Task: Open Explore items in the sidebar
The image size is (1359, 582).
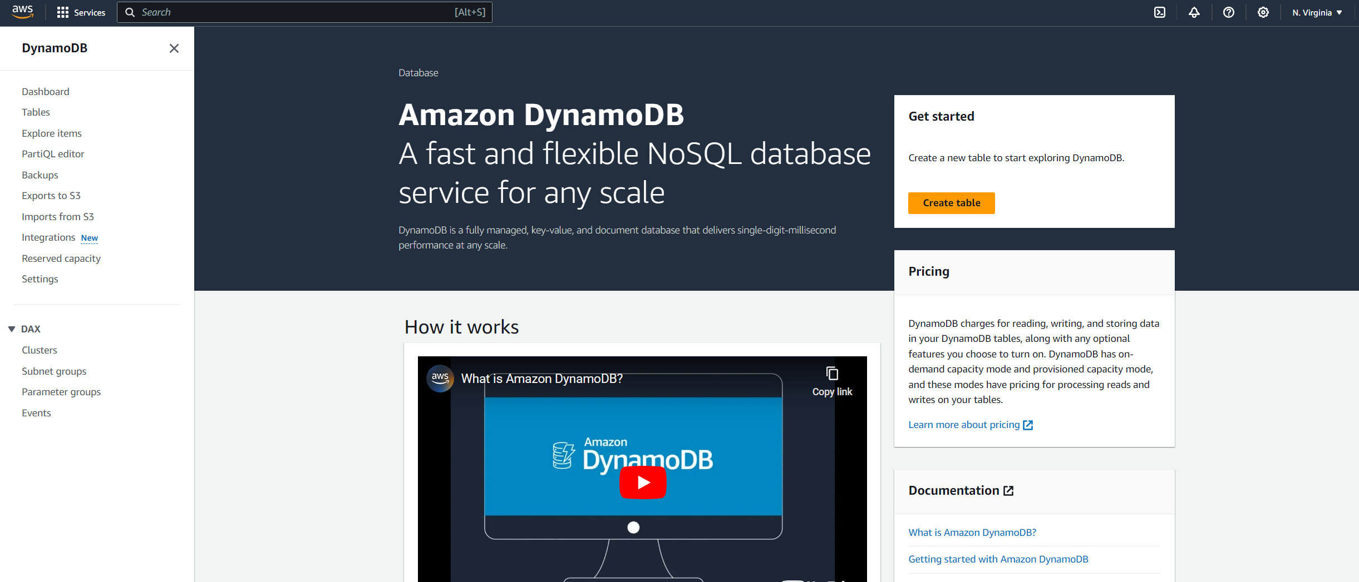Action: point(52,133)
